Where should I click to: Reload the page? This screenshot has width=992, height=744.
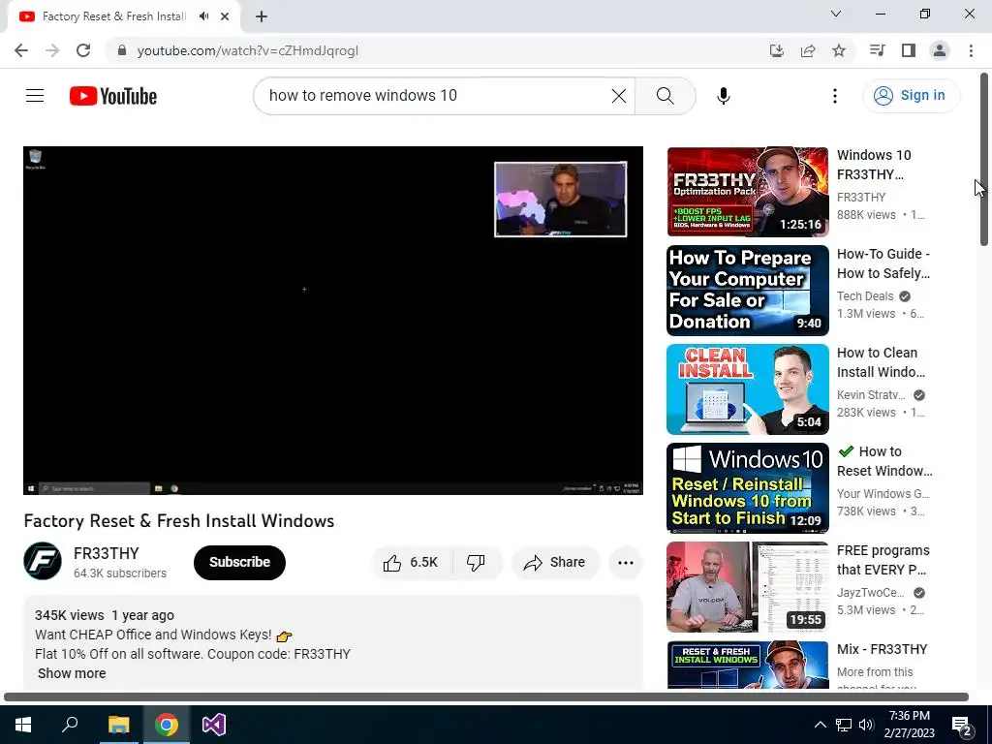pyautogui.click(x=83, y=50)
